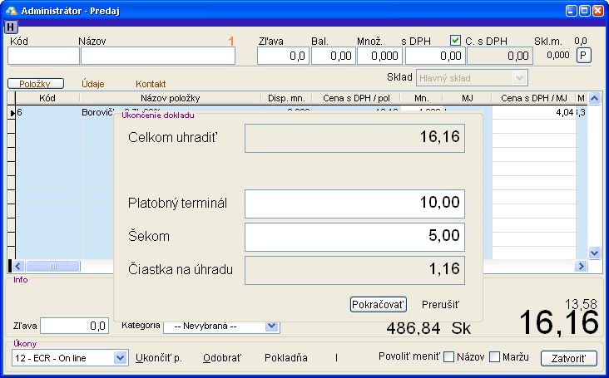Click the Šekom amount field

354,237
